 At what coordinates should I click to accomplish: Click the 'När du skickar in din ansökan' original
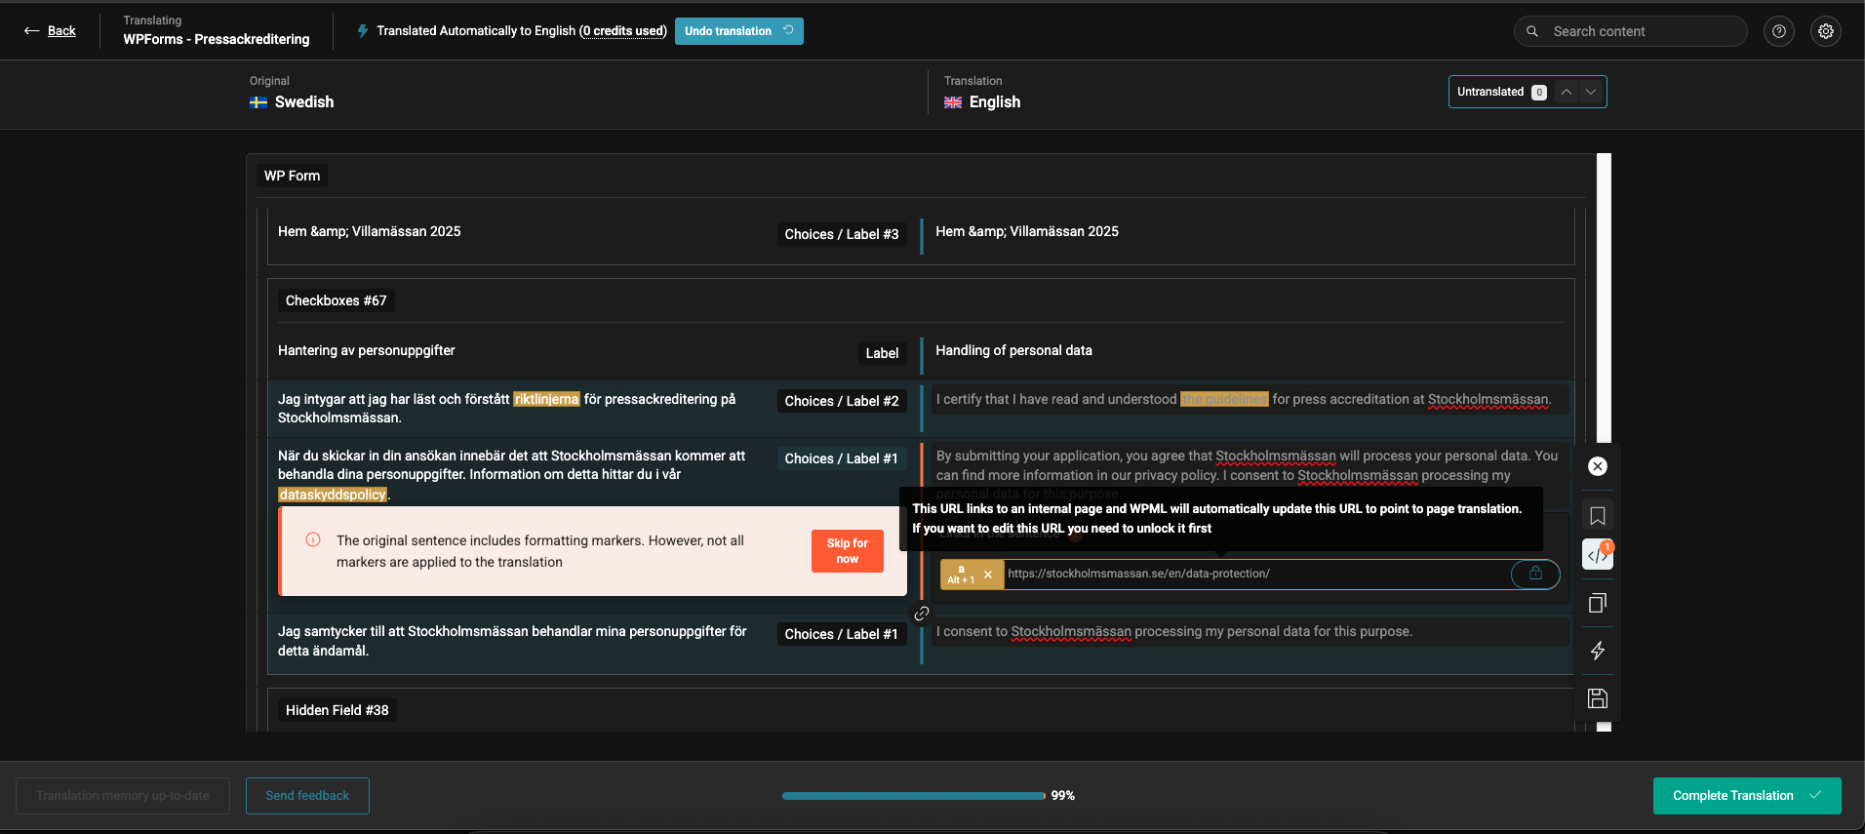(x=511, y=475)
